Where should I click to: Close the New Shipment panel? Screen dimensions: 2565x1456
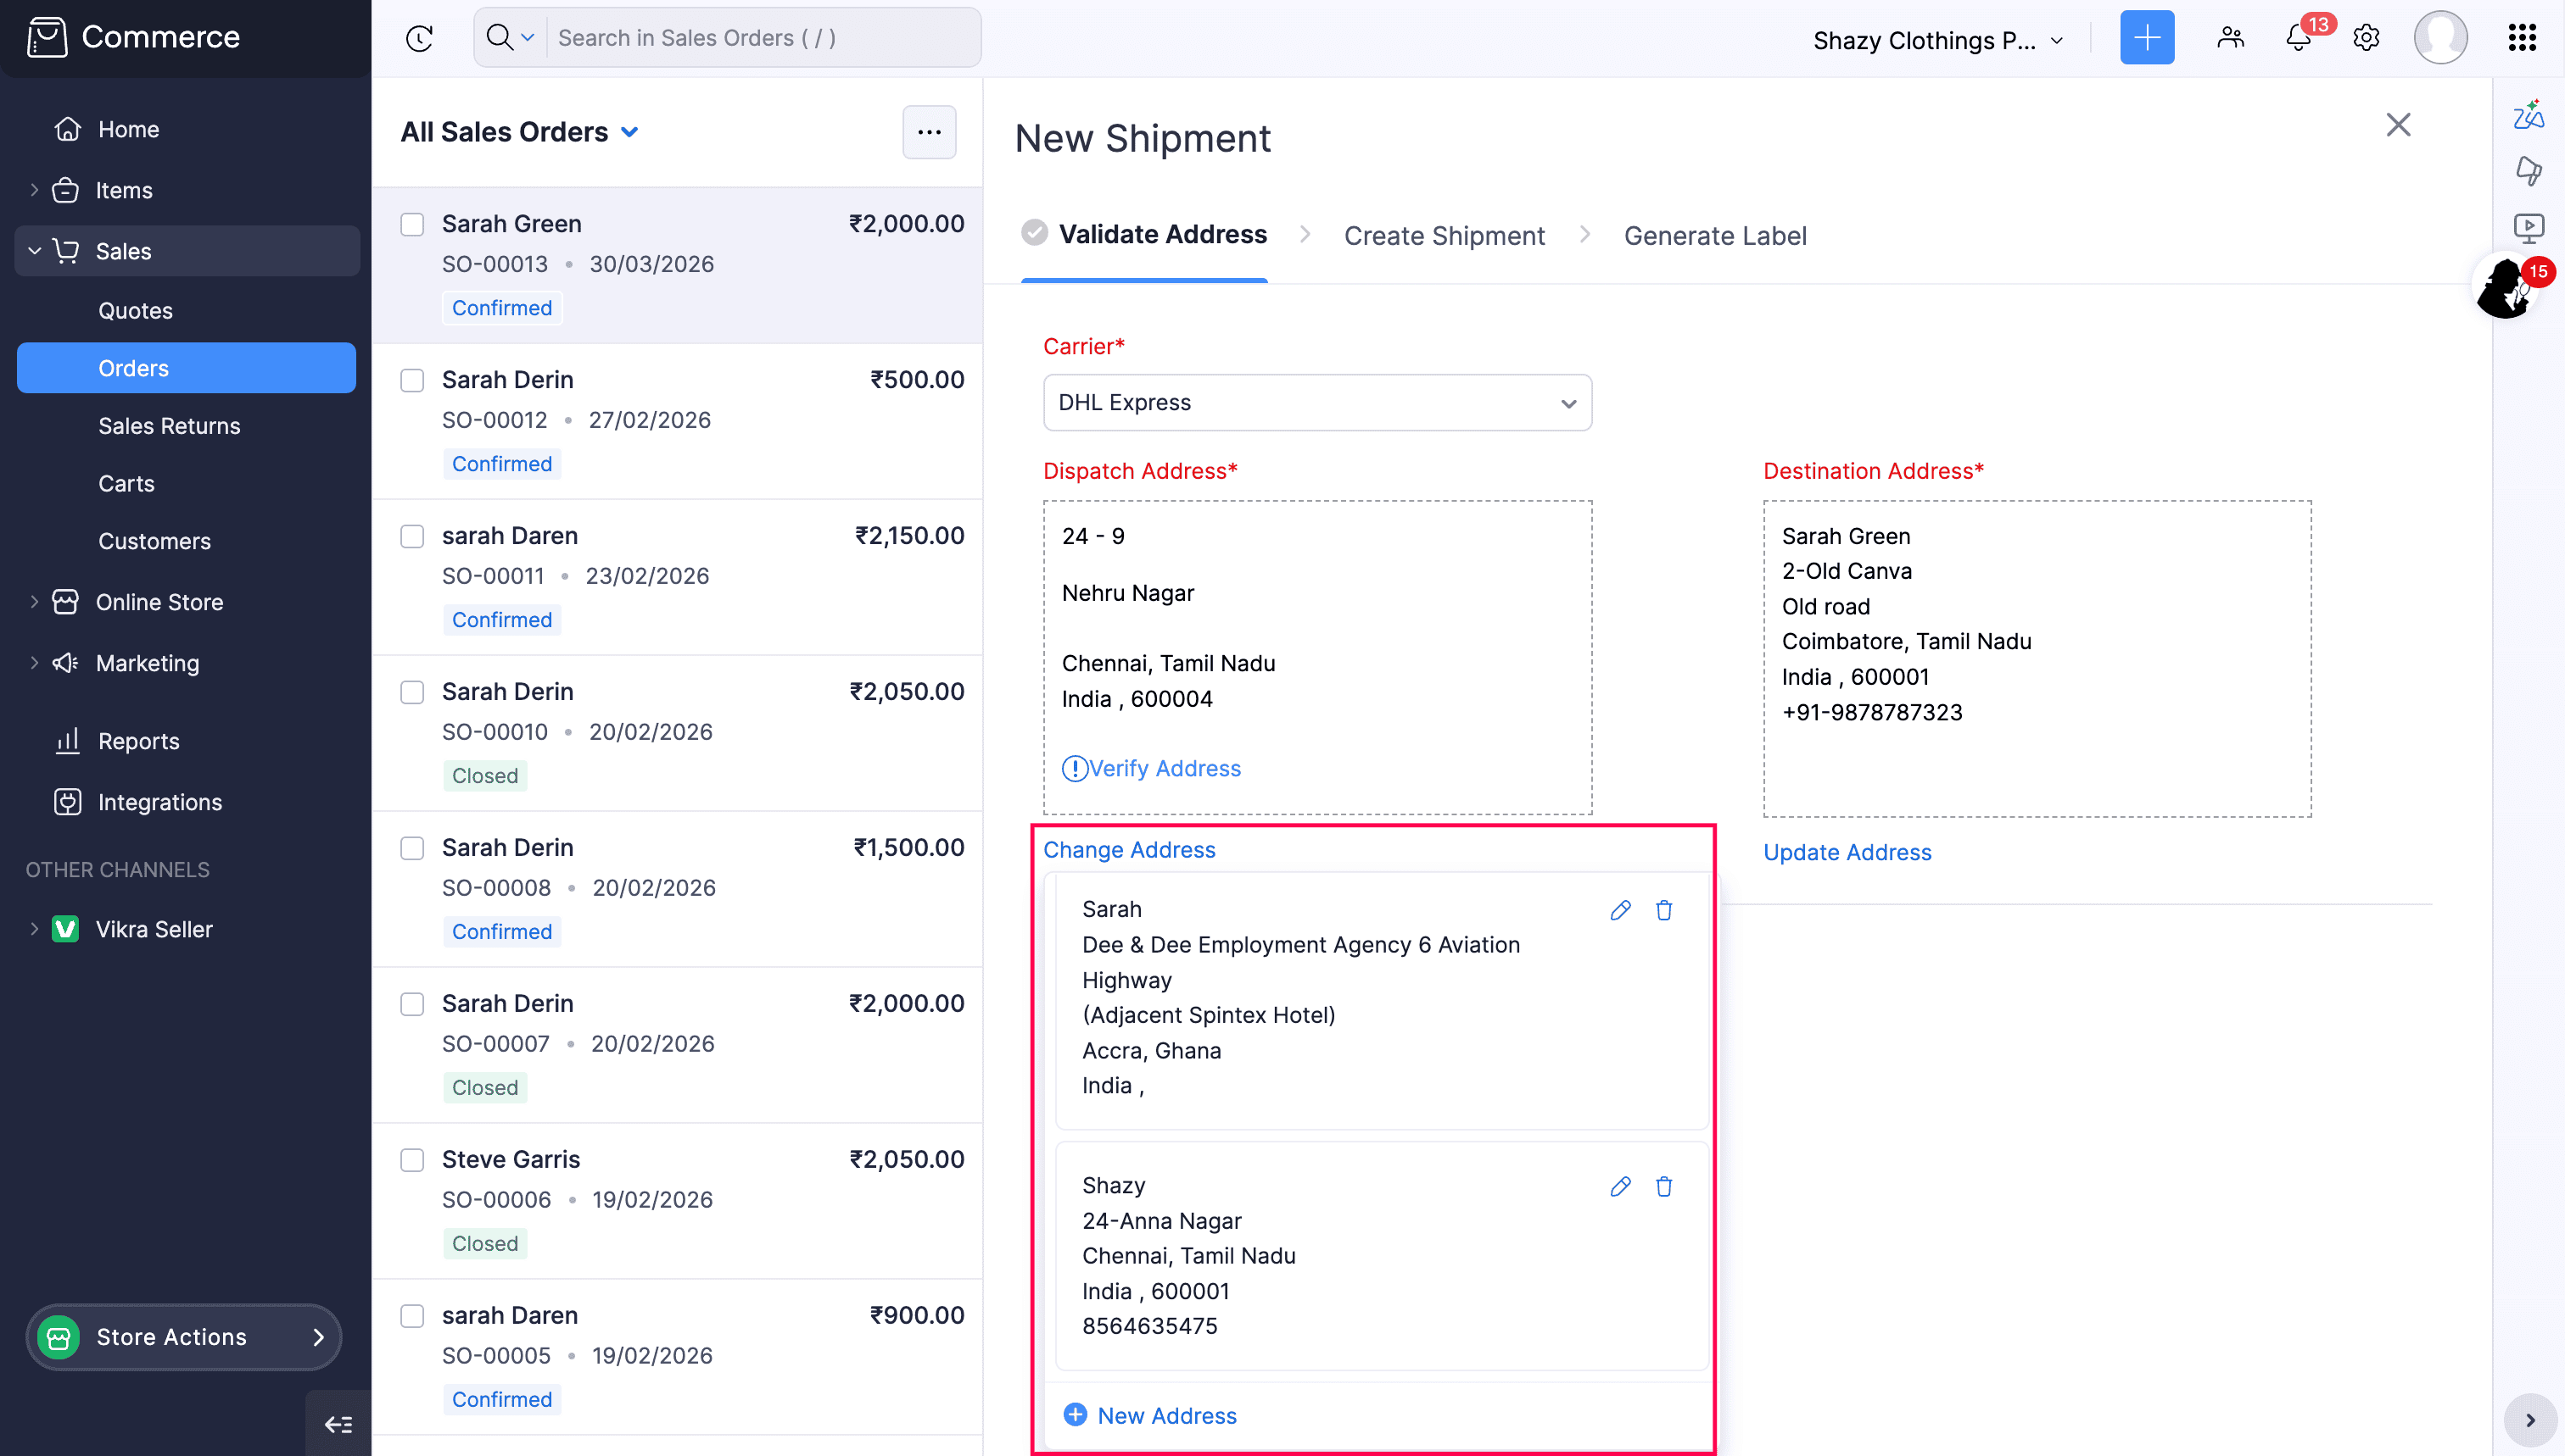pyautogui.click(x=2398, y=125)
